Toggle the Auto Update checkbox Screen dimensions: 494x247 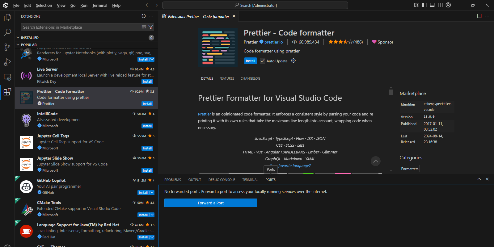pos(263,61)
